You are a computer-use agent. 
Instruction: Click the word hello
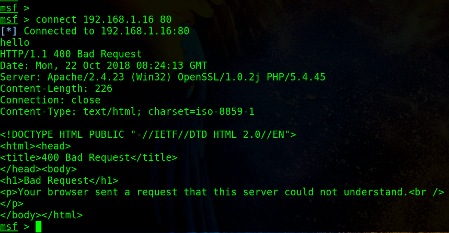coord(15,42)
